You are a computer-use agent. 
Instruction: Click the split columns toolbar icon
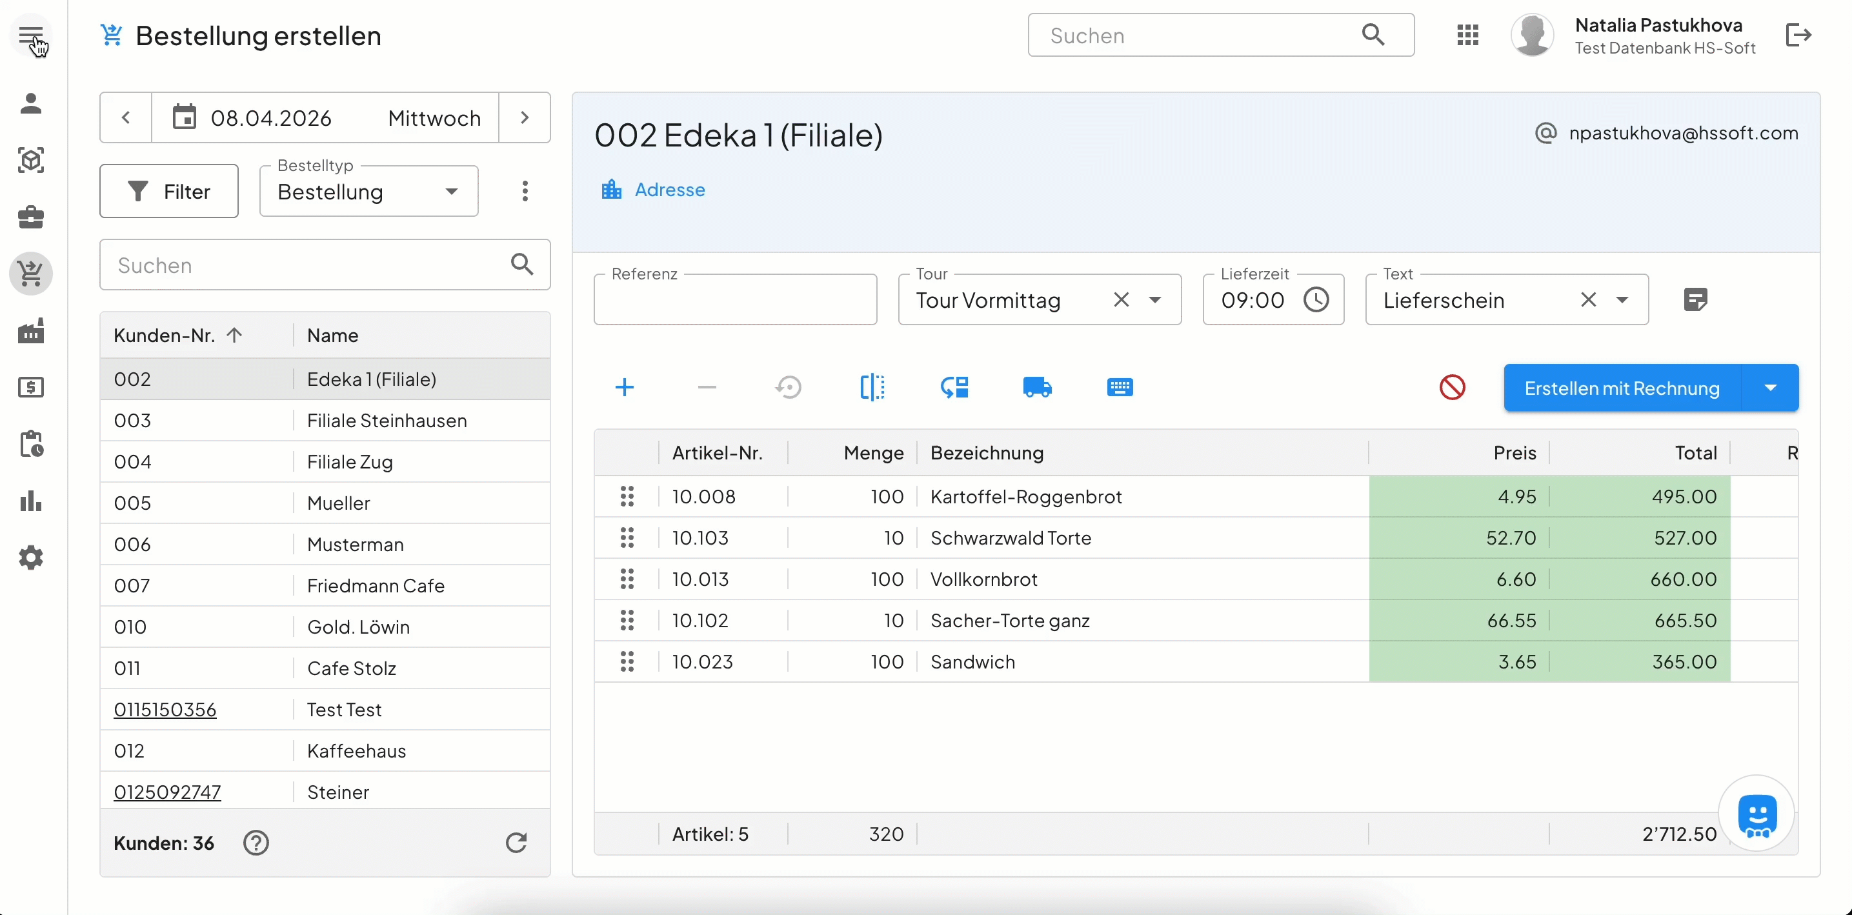[x=872, y=387]
